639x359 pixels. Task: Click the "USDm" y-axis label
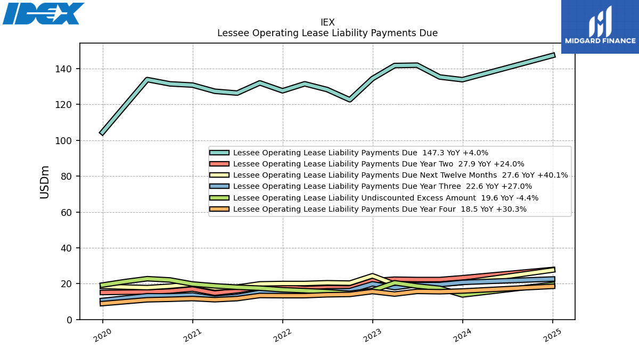click(x=45, y=182)
